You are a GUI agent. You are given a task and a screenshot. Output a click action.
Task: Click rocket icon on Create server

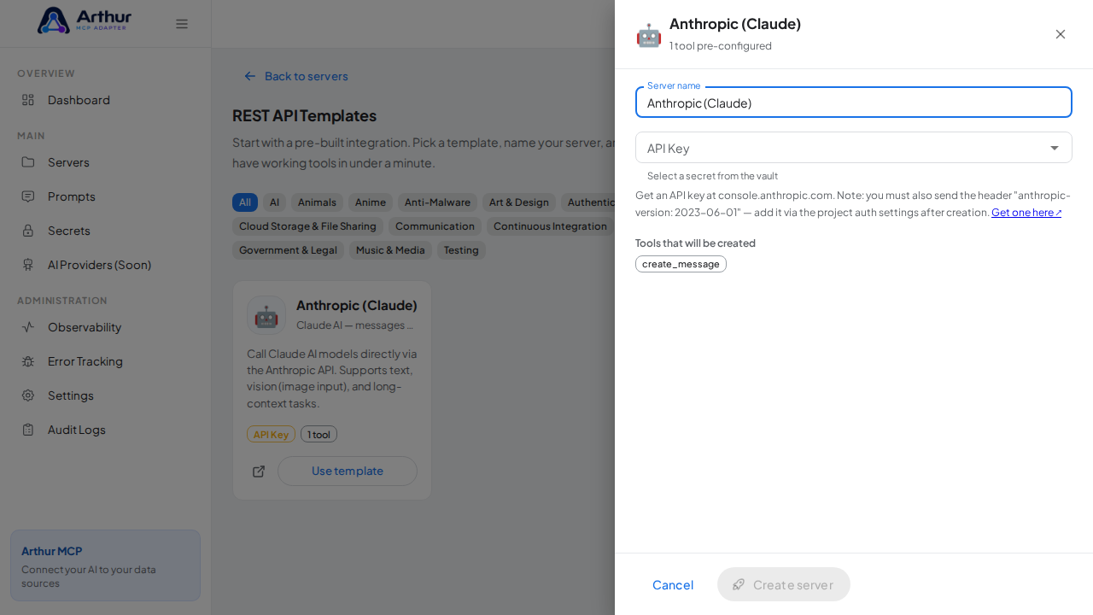point(739,584)
